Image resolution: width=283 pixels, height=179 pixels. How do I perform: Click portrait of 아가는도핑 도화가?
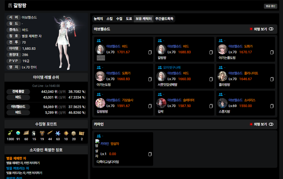(x=100, y=76)
